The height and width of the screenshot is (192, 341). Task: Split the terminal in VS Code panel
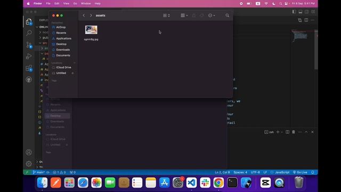pos(288,132)
